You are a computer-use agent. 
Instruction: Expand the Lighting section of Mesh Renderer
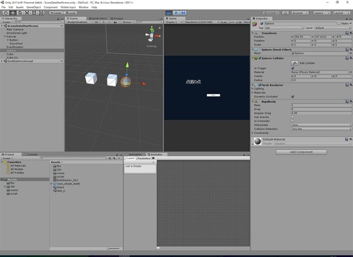(253, 88)
